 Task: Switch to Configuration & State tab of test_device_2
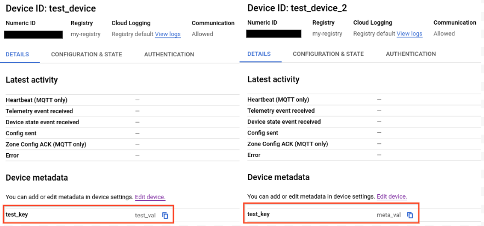pyautogui.click(x=328, y=54)
